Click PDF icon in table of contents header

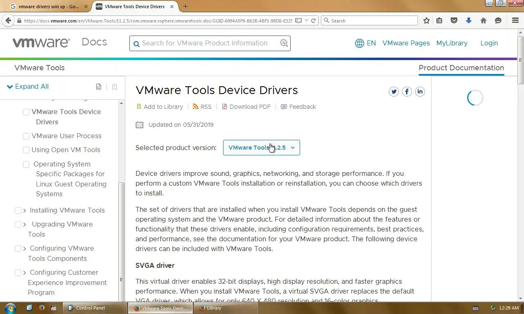click(99, 87)
